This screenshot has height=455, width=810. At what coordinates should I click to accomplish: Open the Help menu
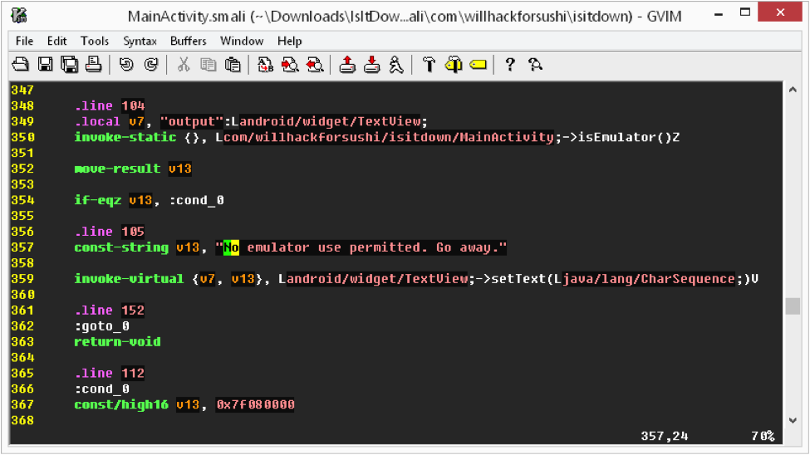click(x=289, y=41)
